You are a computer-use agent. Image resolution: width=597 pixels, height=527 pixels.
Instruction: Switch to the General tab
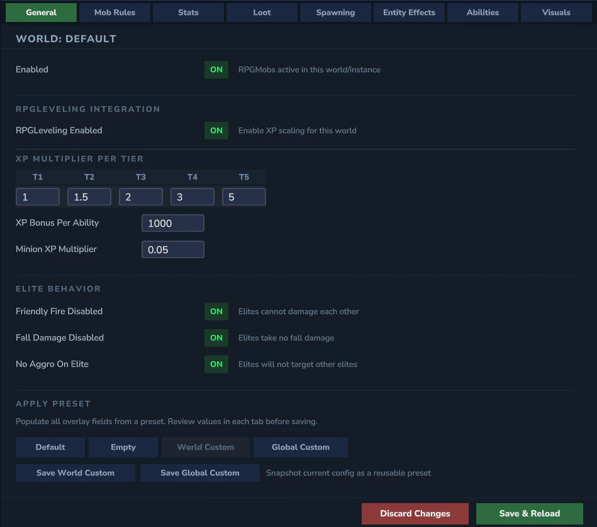[x=41, y=13]
